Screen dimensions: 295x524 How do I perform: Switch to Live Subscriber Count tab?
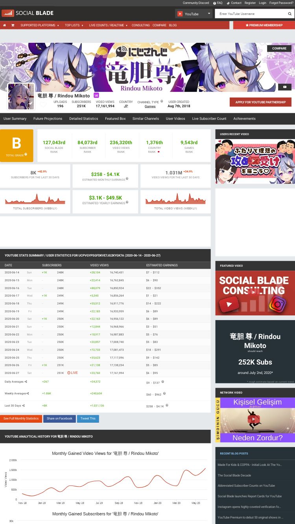[209, 119]
